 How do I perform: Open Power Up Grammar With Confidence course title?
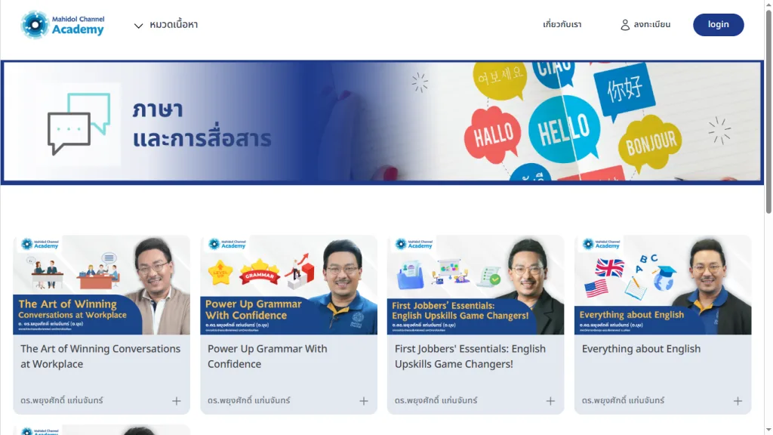pyautogui.click(x=267, y=356)
